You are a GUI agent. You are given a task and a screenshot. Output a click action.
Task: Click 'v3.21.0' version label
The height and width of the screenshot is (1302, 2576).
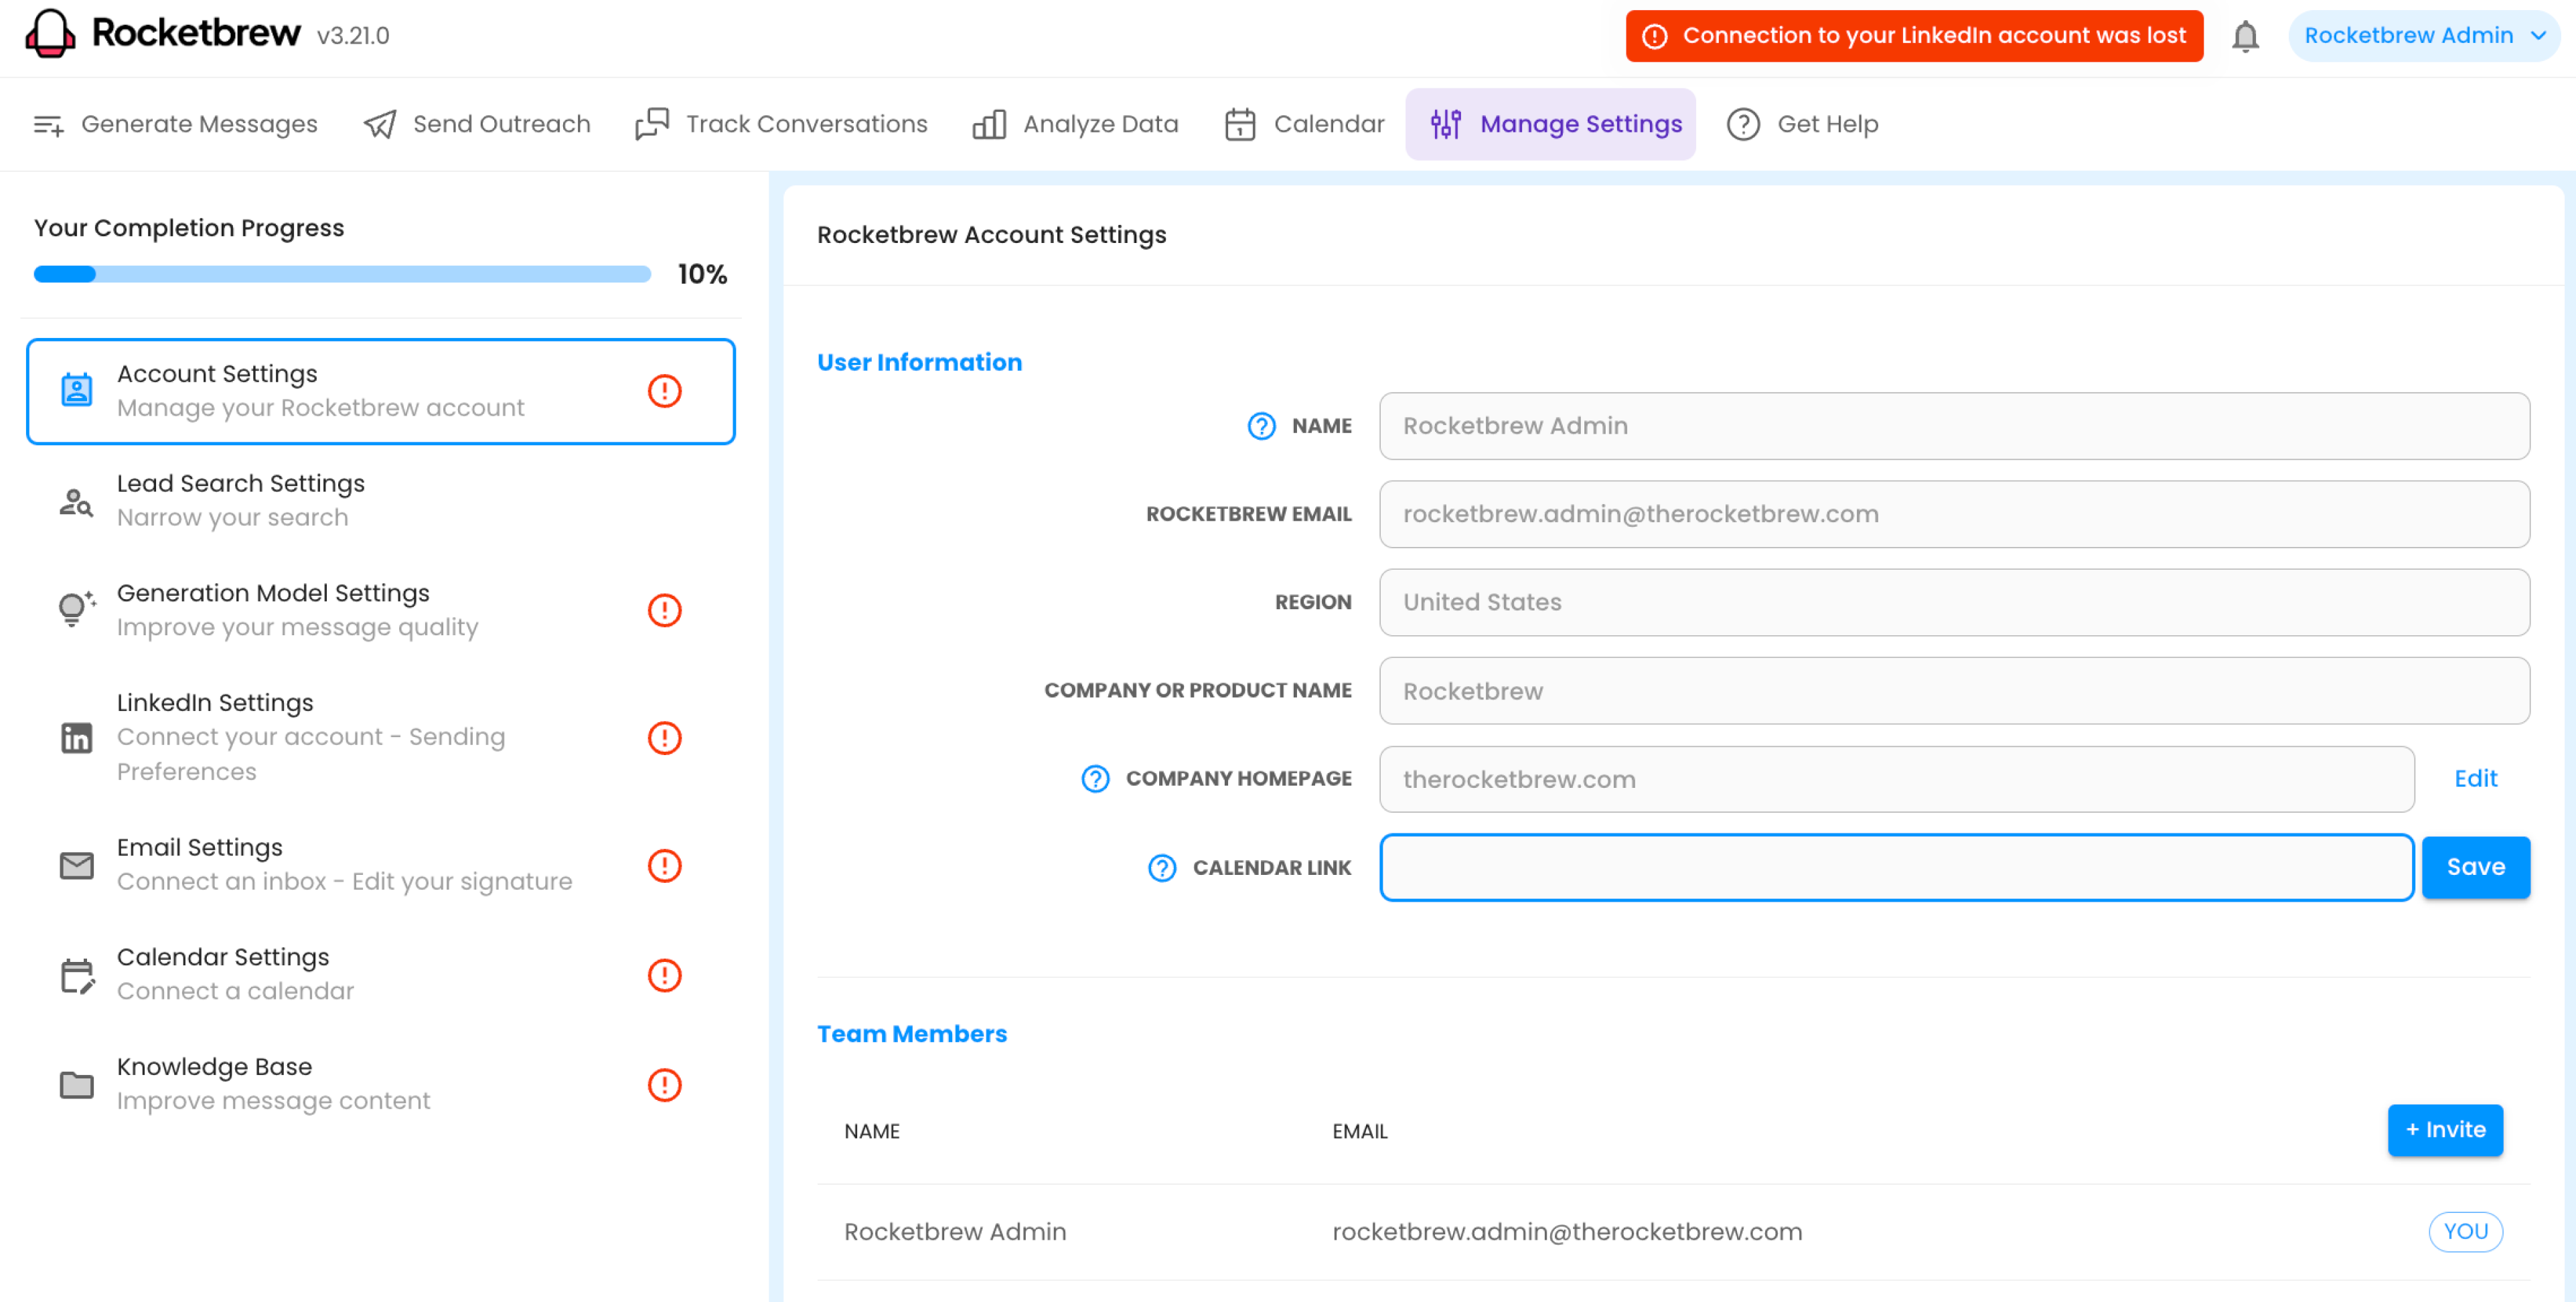[353, 37]
